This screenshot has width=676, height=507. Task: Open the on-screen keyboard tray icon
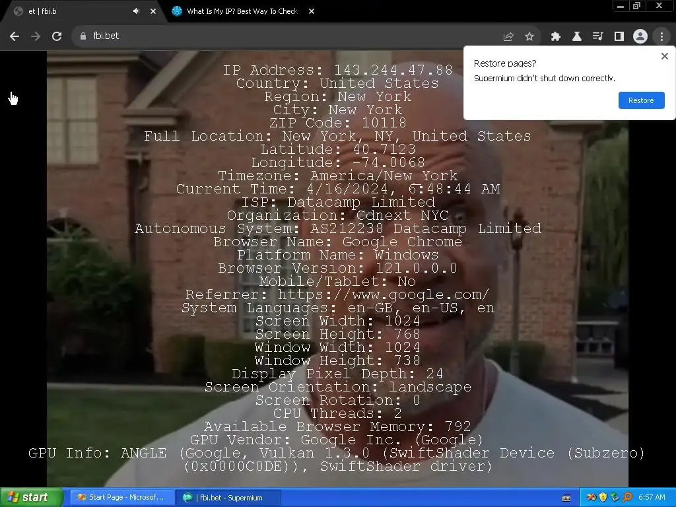566,498
